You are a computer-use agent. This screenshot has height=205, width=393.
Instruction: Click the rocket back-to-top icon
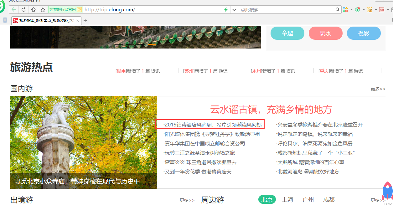387,192
